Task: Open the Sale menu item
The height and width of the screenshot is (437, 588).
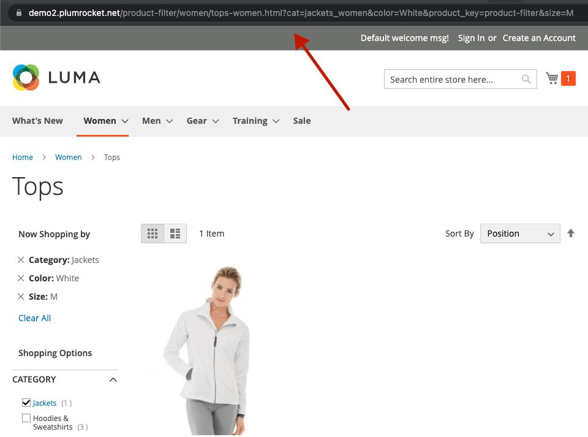Action: [x=302, y=121]
